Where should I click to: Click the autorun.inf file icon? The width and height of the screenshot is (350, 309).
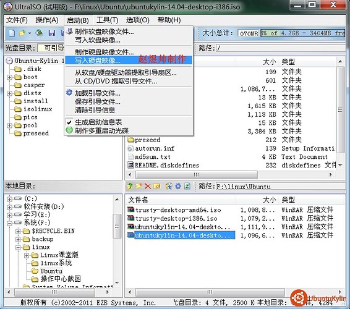pyautogui.click(x=130, y=148)
